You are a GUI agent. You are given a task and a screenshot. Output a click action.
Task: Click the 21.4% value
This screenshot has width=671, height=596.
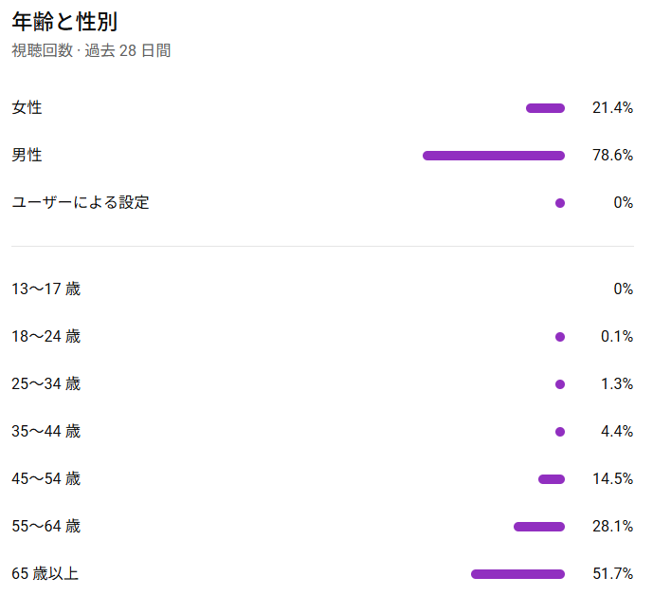tap(612, 107)
